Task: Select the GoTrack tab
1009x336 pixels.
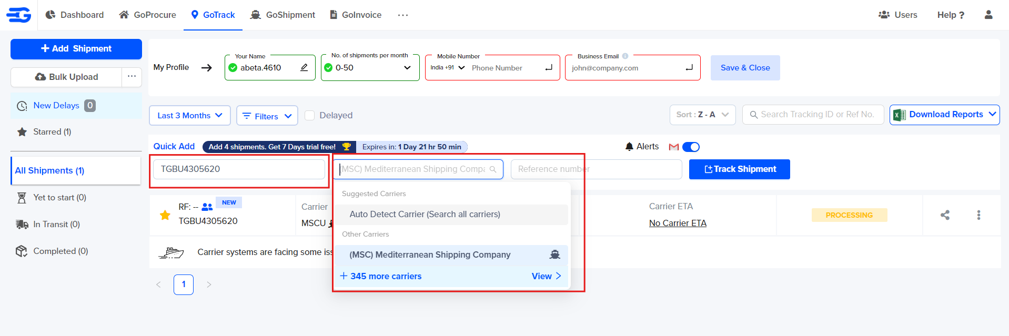Action: pos(213,15)
